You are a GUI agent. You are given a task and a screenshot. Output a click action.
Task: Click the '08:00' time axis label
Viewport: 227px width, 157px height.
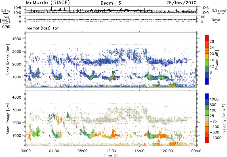(x=83, y=151)
